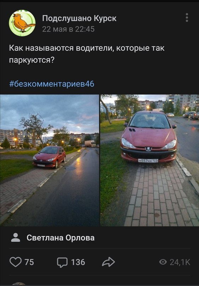This screenshot has height=286, width=199.
Task: Tap the 24,1K views number
Action: click(x=180, y=262)
